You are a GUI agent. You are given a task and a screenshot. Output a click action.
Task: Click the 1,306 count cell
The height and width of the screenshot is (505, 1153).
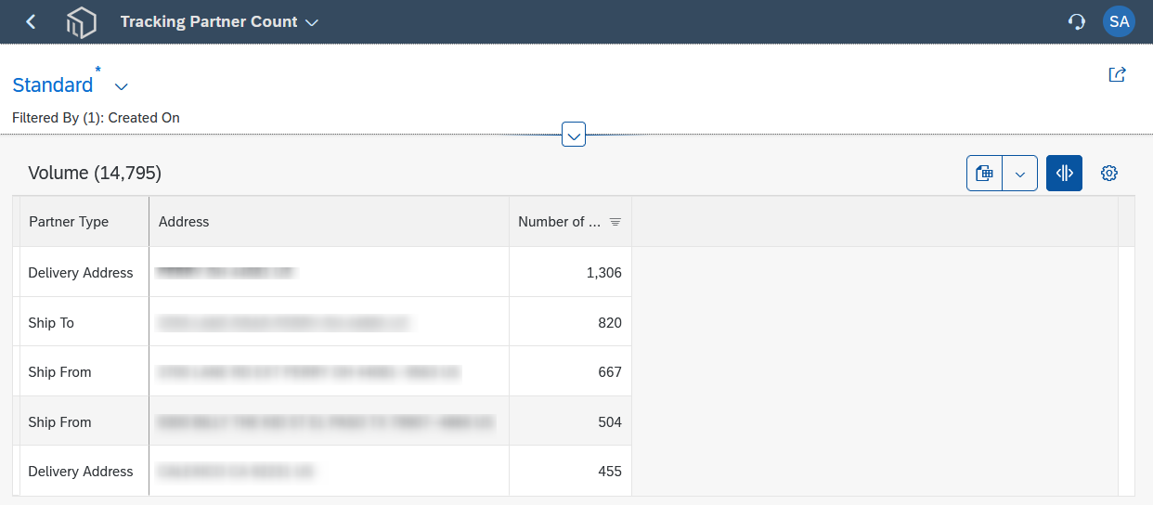pyautogui.click(x=571, y=272)
